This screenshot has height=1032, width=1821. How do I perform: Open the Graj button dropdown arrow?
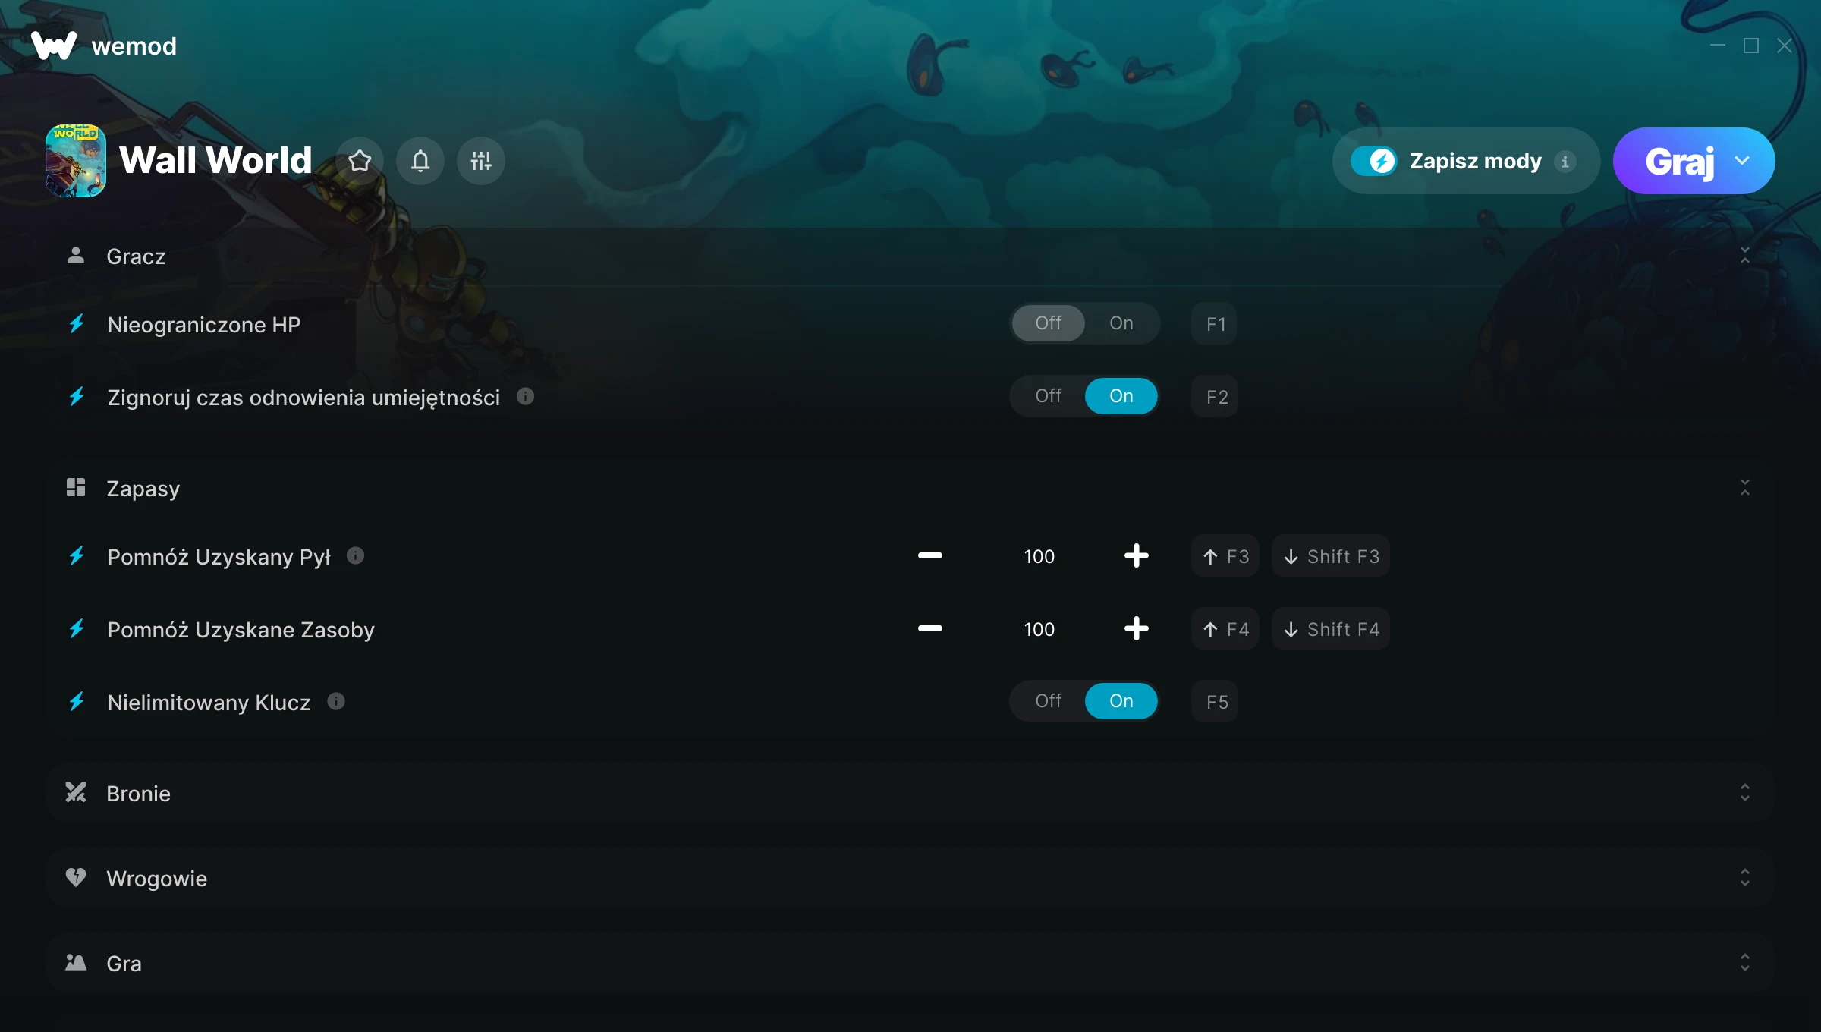pos(1742,161)
